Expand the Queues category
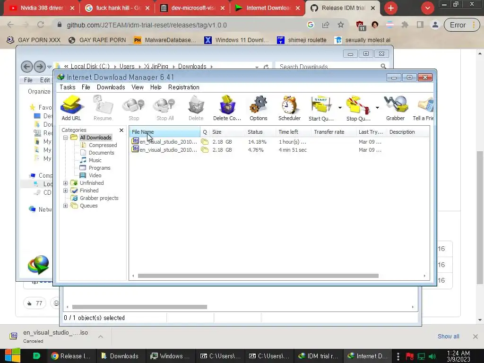 [x=65, y=206]
